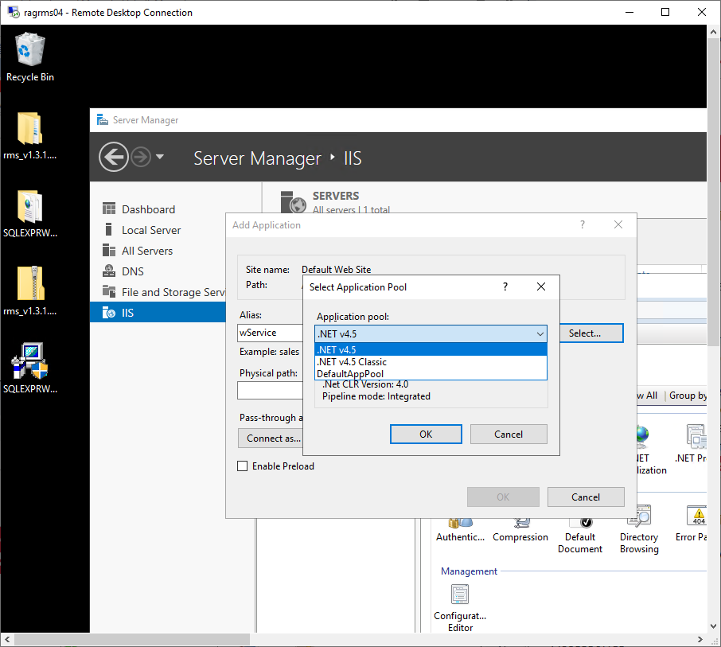Screen dimensions: 721x647
Task: Choose DefaultAppPool in pool list
Action: pyautogui.click(x=431, y=374)
